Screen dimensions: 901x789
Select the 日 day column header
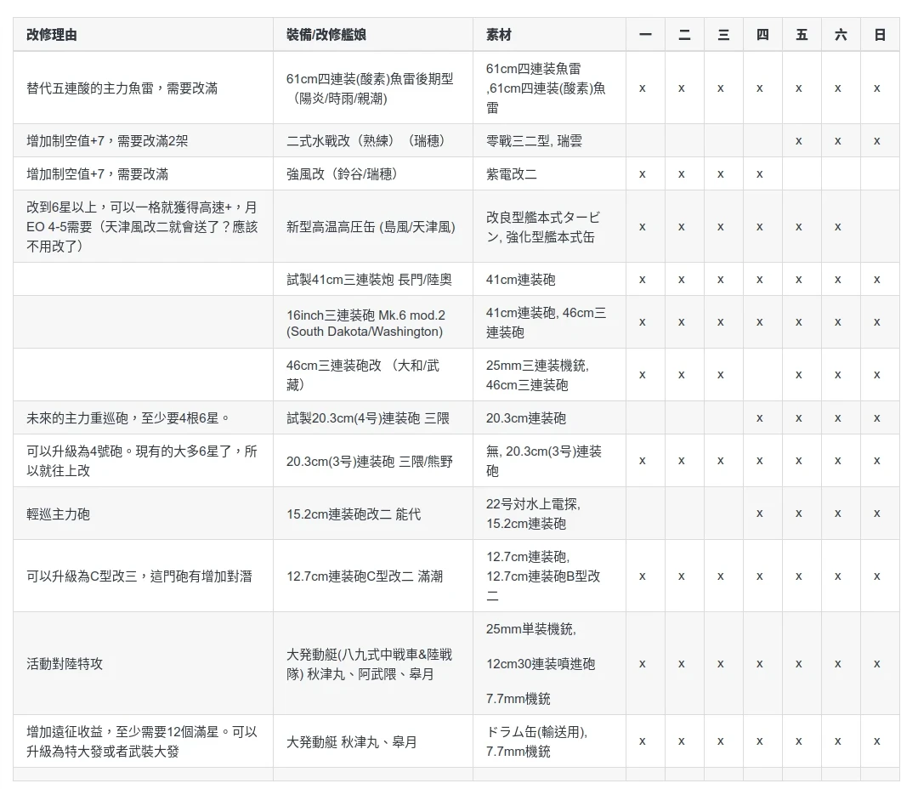879,35
